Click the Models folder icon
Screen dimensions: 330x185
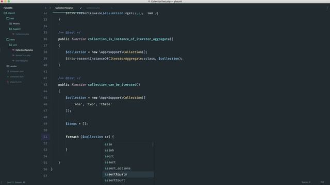click(x=10, y=24)
